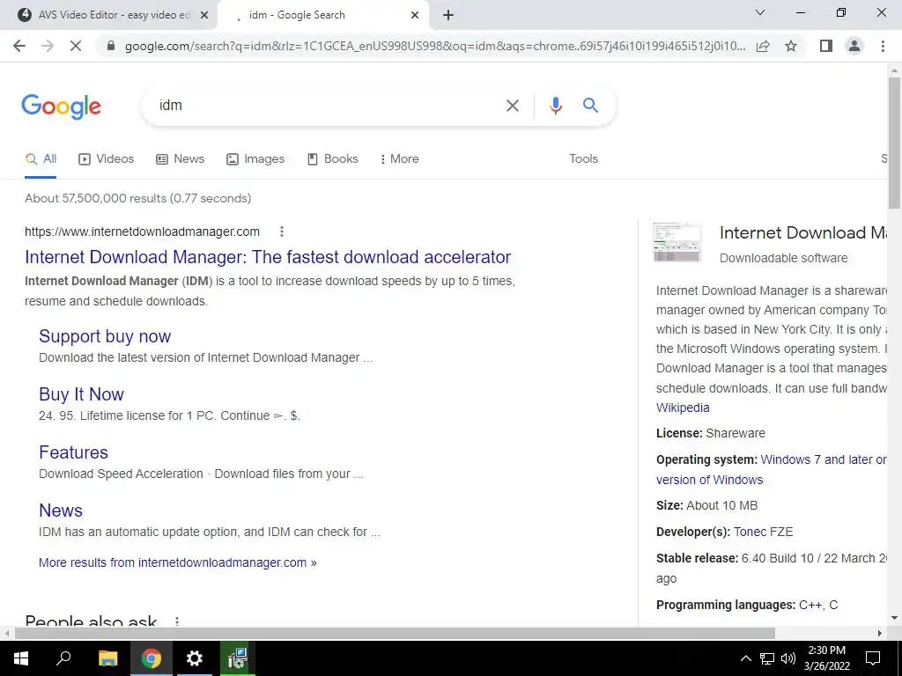Click the horizontal scrollbar thumb
The width and height of the screenshot is (902, 676).
395,634
